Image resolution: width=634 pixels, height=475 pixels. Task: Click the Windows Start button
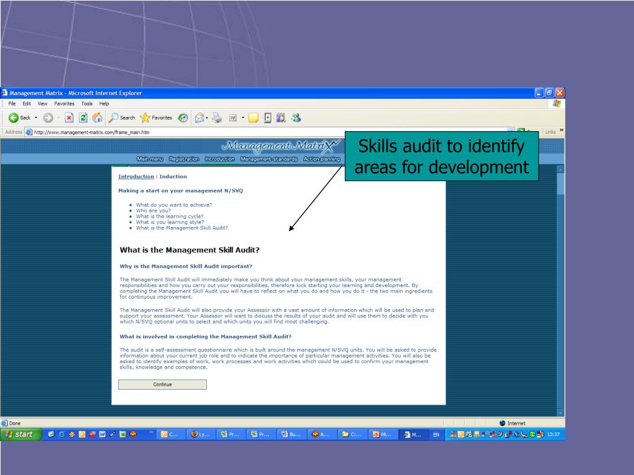coord(21,435)
